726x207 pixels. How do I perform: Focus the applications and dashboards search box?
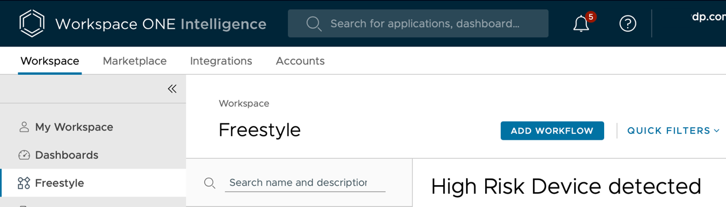(418, 24)
